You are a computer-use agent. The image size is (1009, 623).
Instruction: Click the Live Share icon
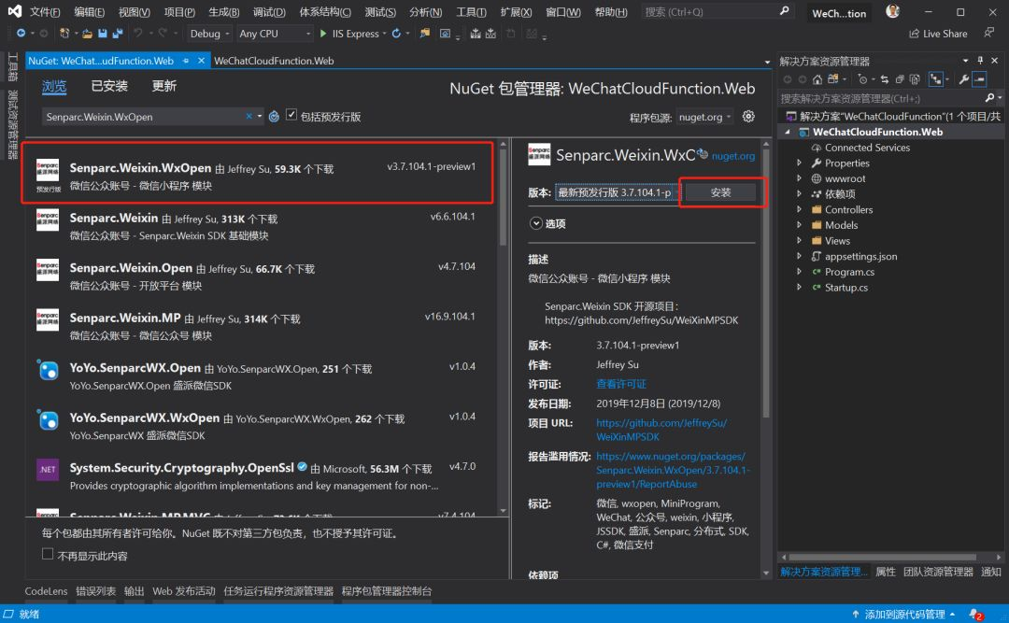tap(914, 34)
